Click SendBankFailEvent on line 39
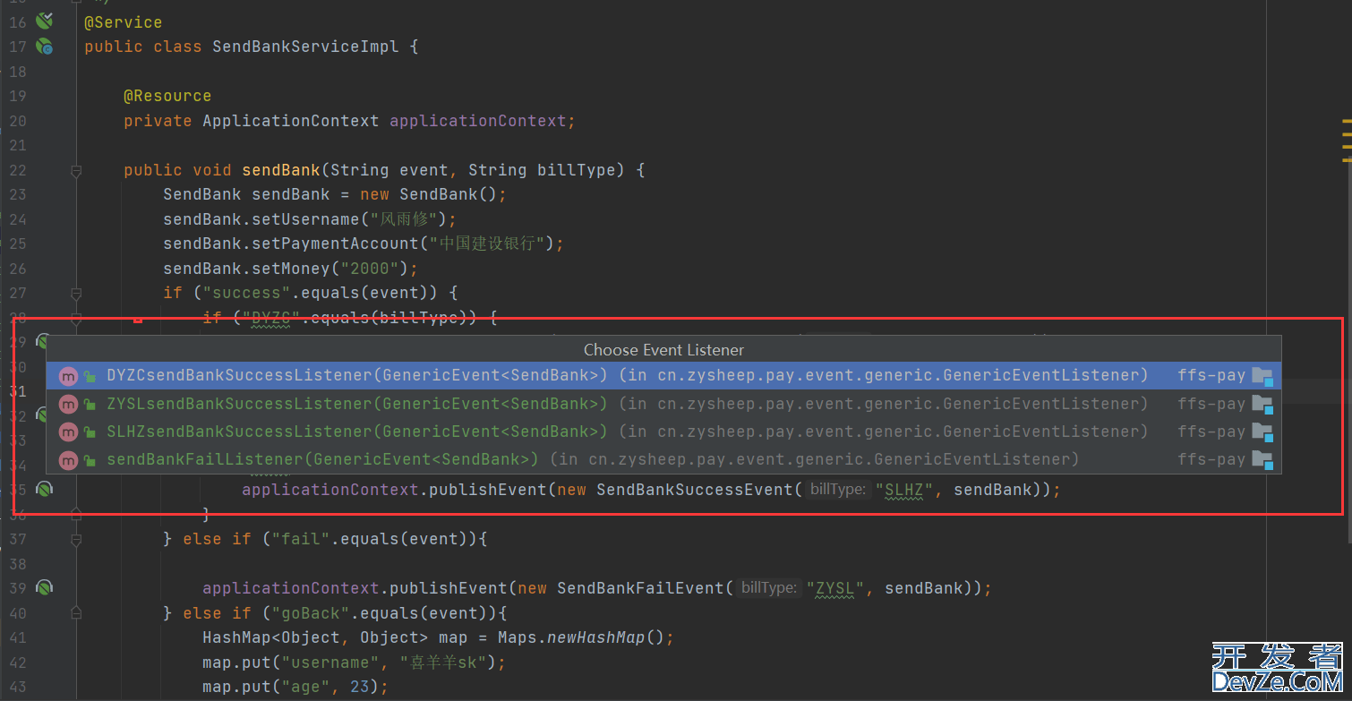The width and height of the screenshot is (1352, 701). 640,588
